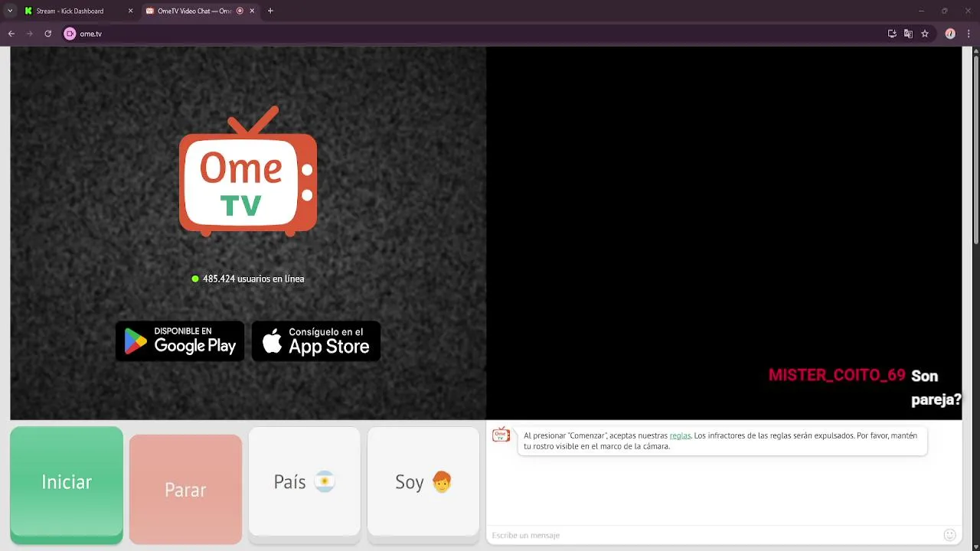980x551 pixels.
Task: Open site info icon in address bar
Action: pyautogui.click(x=70, y=34)
